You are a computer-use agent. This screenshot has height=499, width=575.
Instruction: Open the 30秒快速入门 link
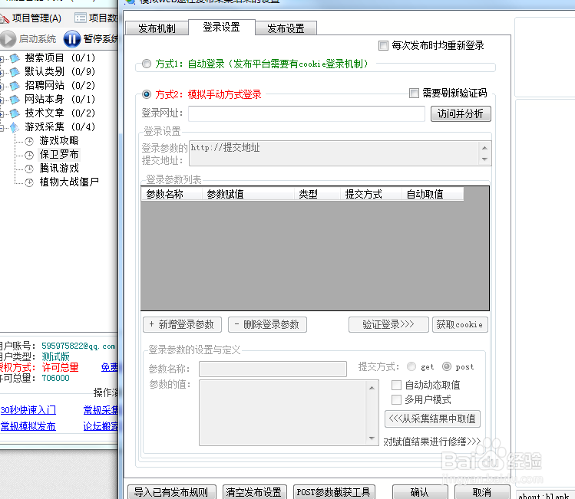[28, 410]
